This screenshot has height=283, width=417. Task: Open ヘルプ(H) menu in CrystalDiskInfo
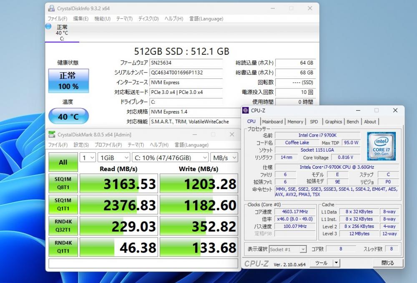[x=173, y=19]
